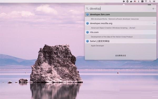Open the Wi-Fi status menu
This screenshot has height=99, width=158.
point(146,1)
